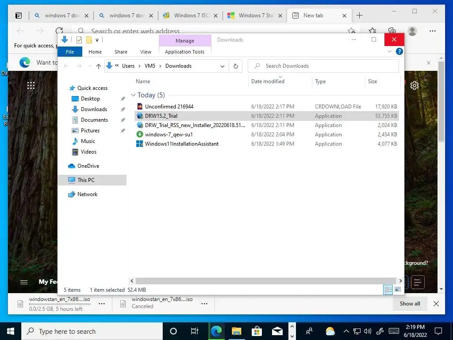Select Users in the address breadcrumb
The width and height of the screenshot is (453, 340).
click(128, 66)
